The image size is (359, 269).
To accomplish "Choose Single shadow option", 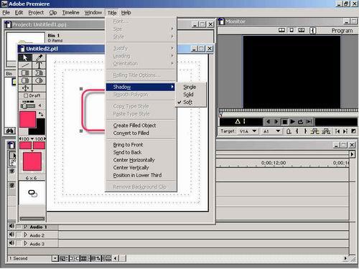I will (x=190, y=87).
